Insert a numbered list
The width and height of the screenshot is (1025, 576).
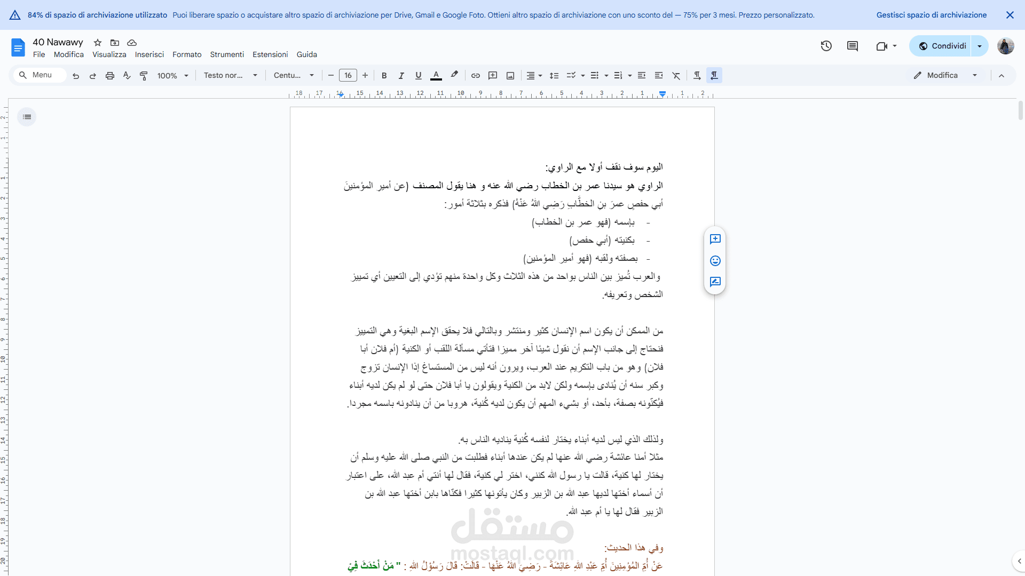click(x=618, y=76)
